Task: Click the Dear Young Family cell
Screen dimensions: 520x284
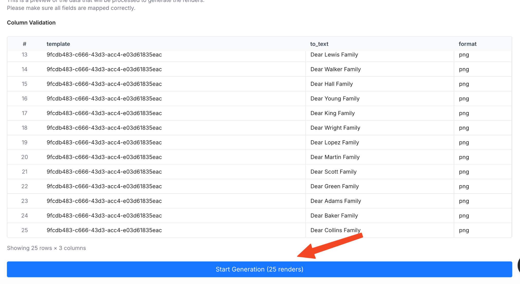Action: [335, 99]
